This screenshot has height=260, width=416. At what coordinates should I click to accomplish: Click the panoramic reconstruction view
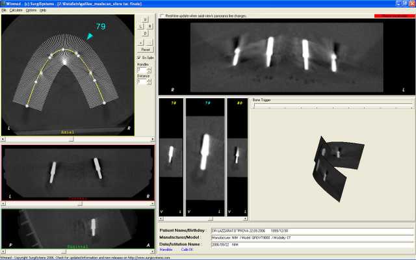pyautogui.click(x=287, y=57)
